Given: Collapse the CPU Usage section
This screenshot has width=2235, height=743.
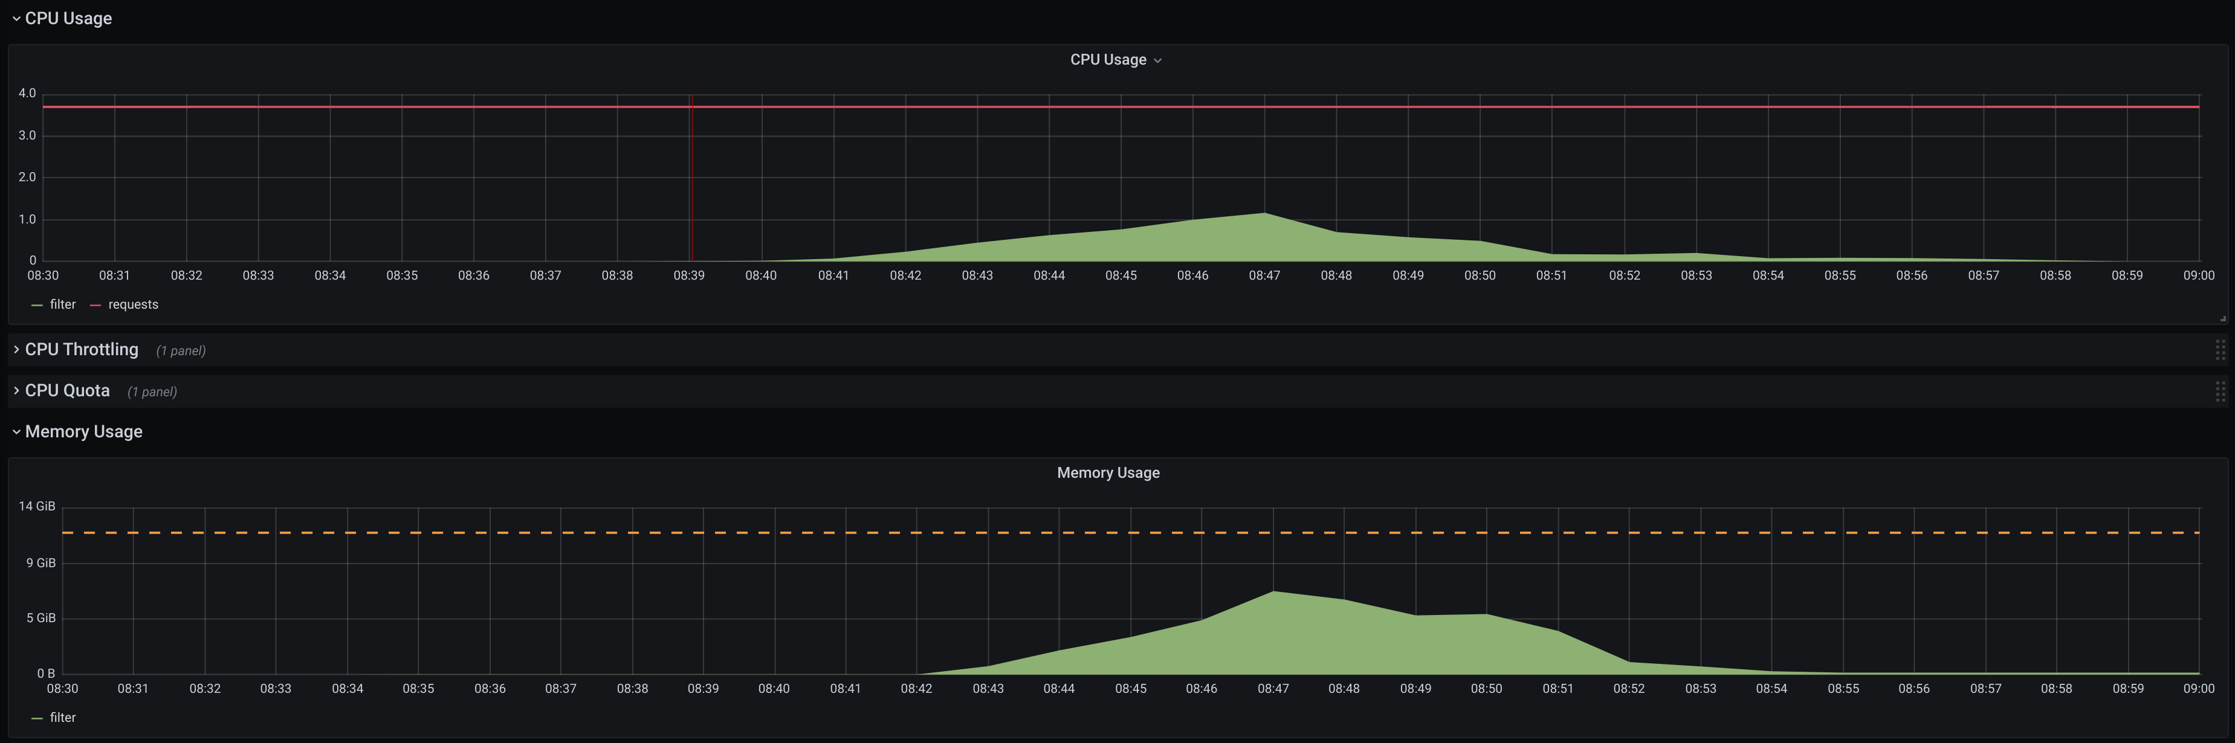Looking at the screenshot, I should [15, 17].
